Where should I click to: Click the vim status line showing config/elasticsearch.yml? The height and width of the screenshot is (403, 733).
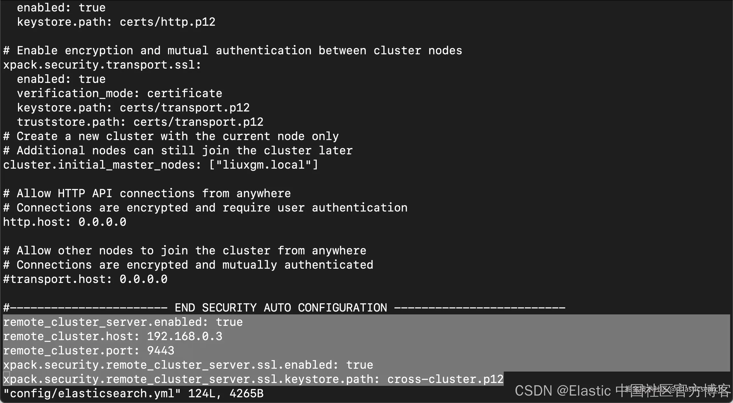tap(133, 394)
